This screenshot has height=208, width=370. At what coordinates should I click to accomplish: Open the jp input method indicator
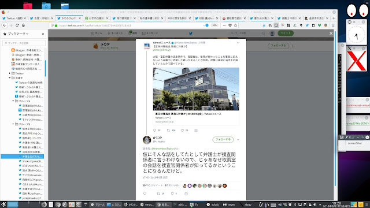pyautogui.click(x=267, y=205)
